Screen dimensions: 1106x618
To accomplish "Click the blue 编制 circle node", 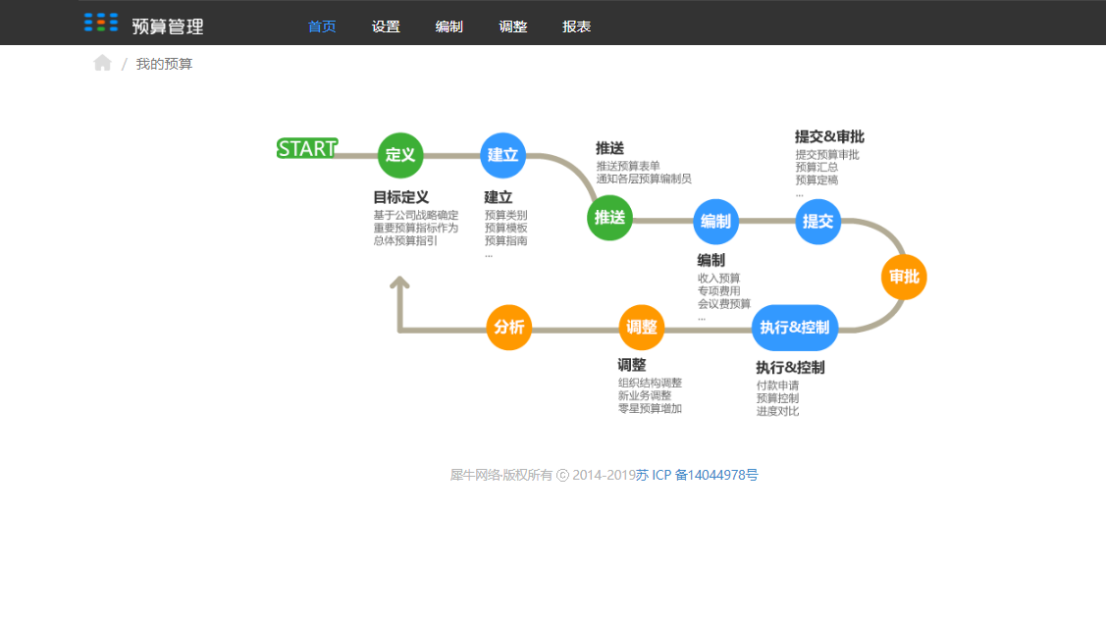I will pyautogui.click(x=716, y=222).
